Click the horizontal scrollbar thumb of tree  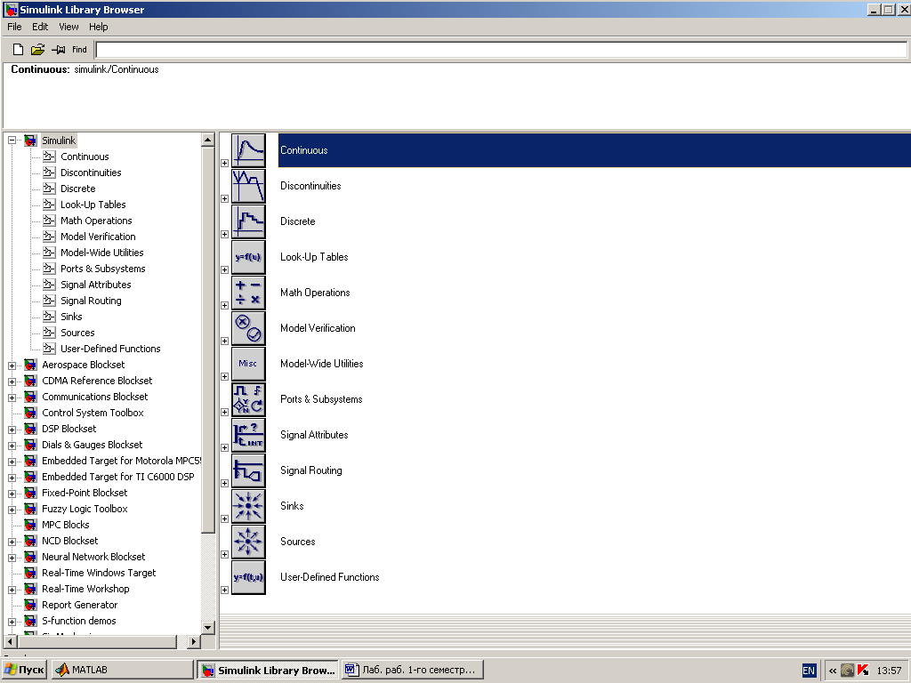pos(98,642)
